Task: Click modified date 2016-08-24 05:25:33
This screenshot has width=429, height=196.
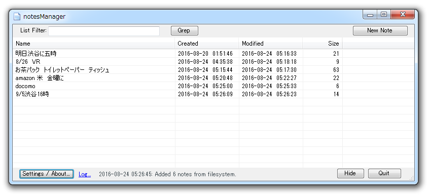Action: coord(269,87)
